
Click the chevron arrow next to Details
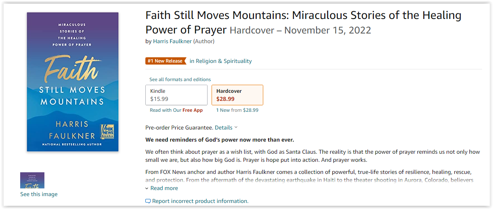(x=236, y=127)
